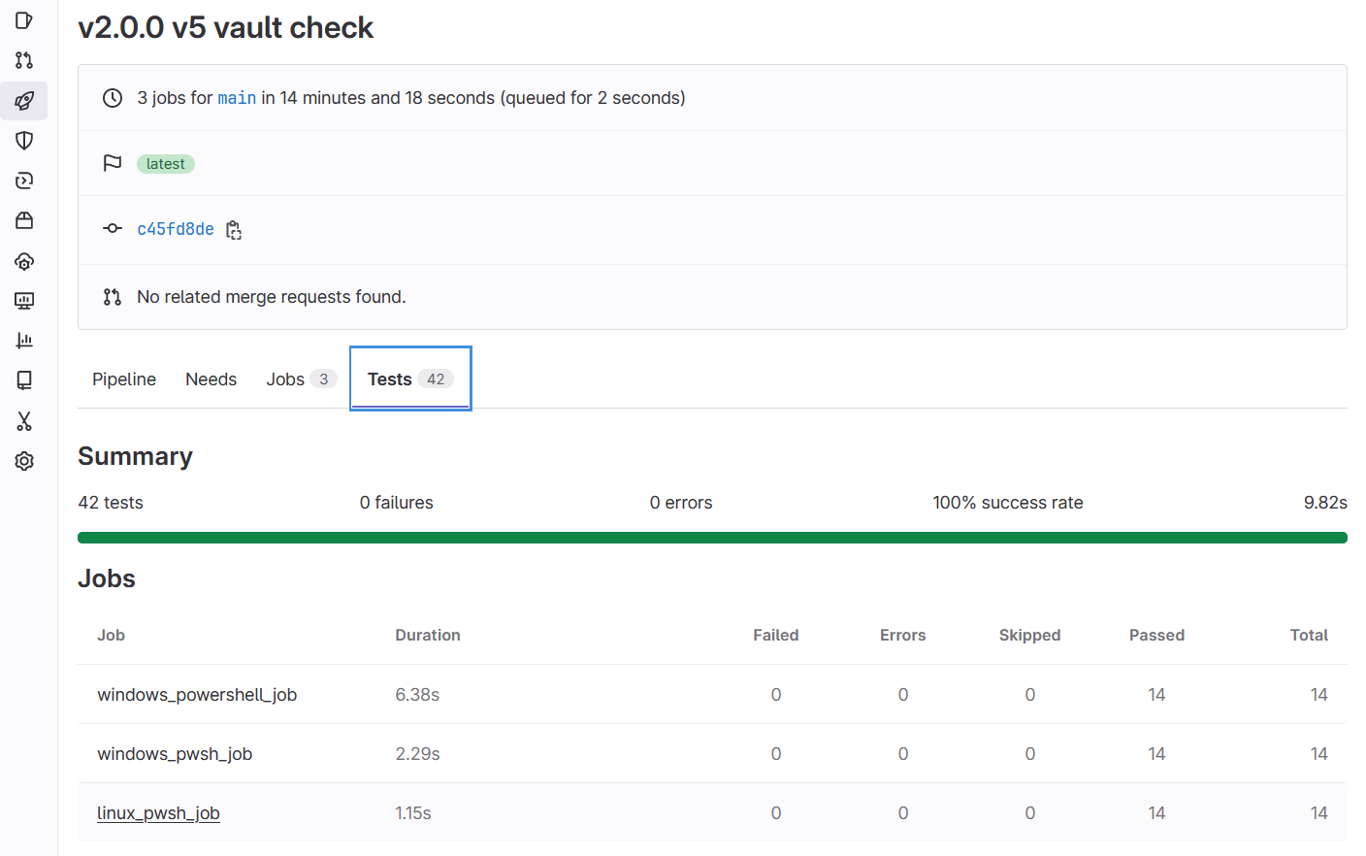The width and height of the screenshot is (1366, 856).
Task: Open Security shield sidebar icon
Action: (24, 141)
